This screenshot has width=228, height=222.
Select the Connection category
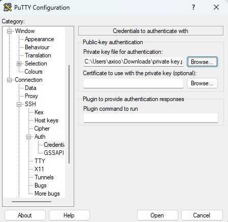(x=28, y=80)
